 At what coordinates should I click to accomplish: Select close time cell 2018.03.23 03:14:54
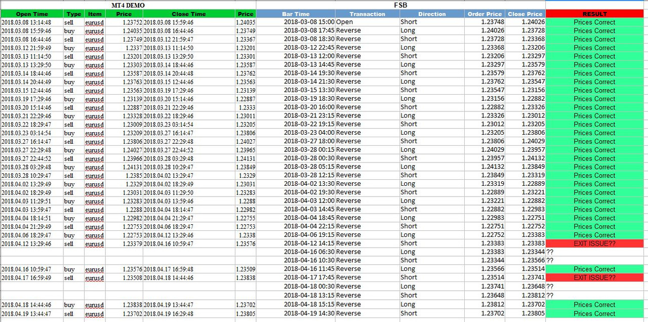pyautogui.click(x=169, y=125)
